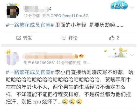Screen dimensions: 138x112
Task: Click the blue cloud card sticker at top right
Action: pyautogui.click(x=119, y=5)
